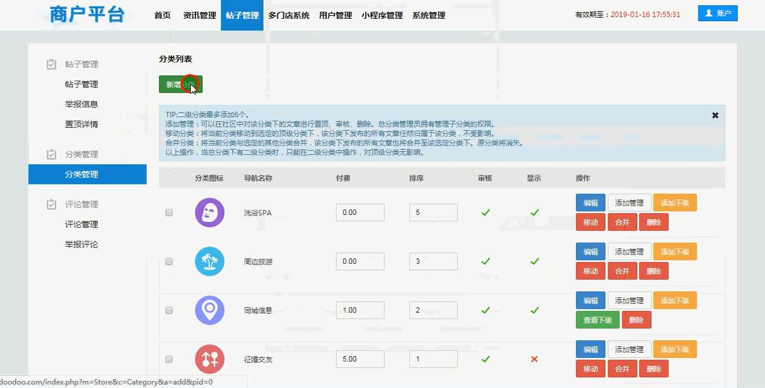Screen dimensions: 765x388
Task: Toggle 周边旅游 display green checkmark
Action: pyautogui.click(x=534, y=261)
